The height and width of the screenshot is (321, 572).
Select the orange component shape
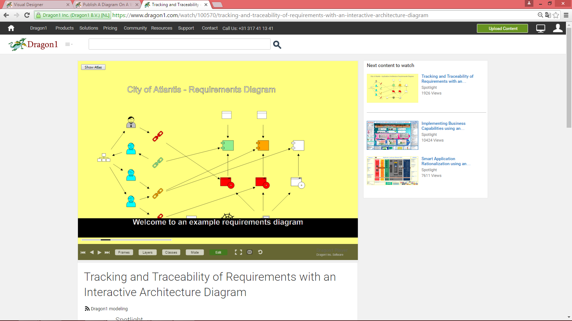[262, 145]
